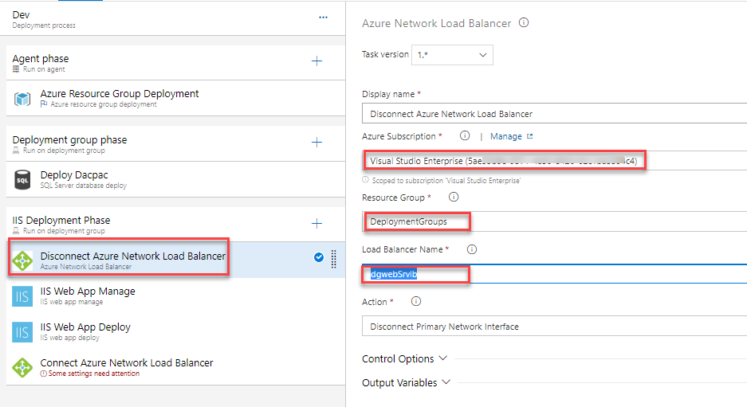
Task: Click the warning icon under Connect task
Action: [43, 374]
